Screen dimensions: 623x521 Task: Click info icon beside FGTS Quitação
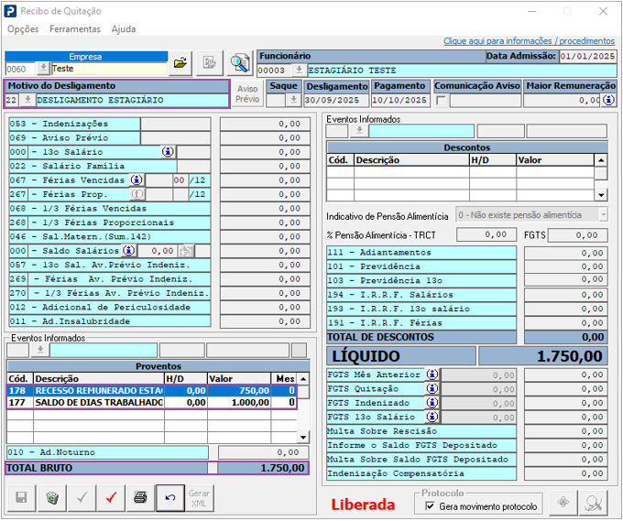432,388
